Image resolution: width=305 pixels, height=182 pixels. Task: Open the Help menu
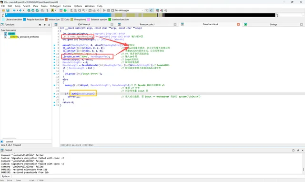tap(100, 6)
